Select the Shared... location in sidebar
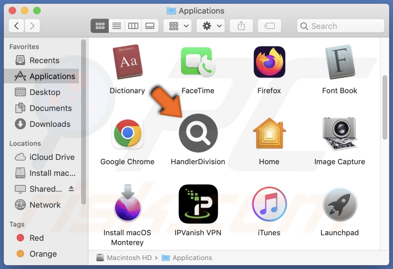 point(38,189)
